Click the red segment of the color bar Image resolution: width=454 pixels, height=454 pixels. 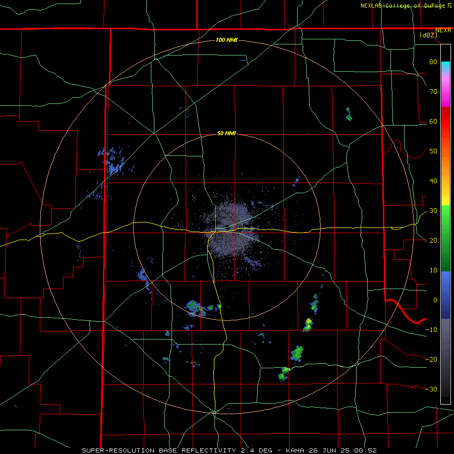[x=445, y=122]
